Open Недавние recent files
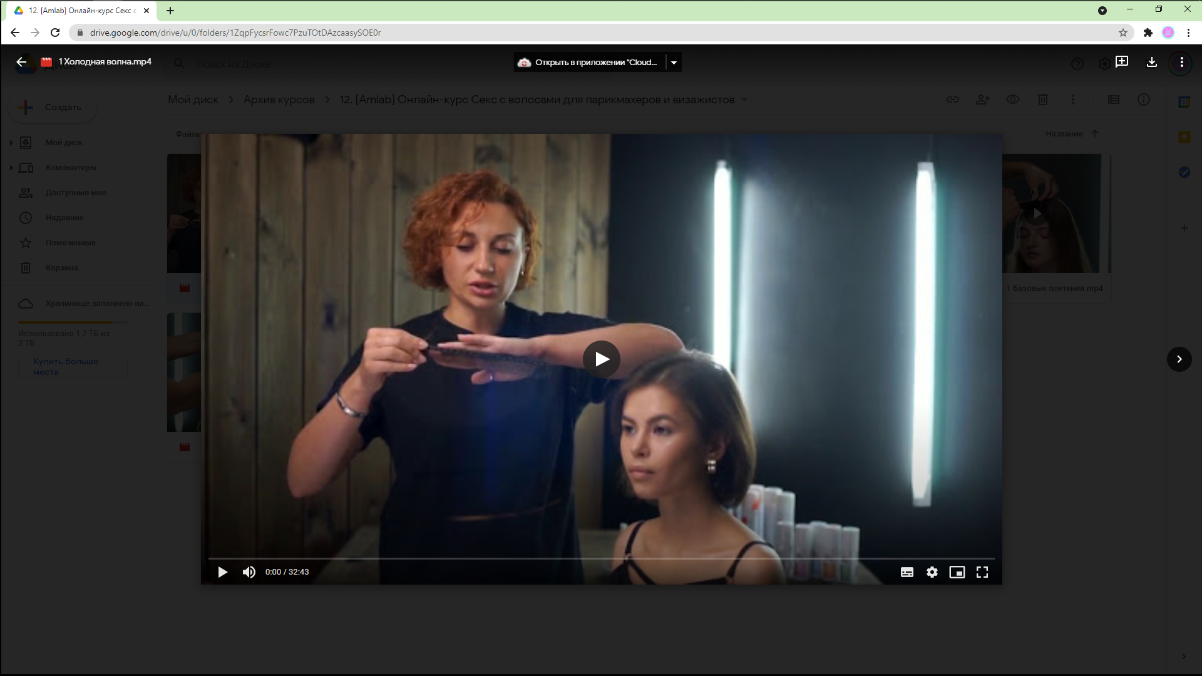Viewport: 1202px width, 676px height. [64, 218]
